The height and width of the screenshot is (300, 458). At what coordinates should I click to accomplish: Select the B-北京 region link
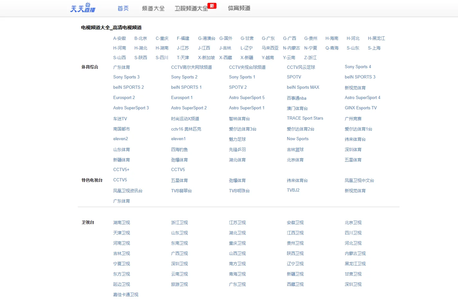point(141,38)
